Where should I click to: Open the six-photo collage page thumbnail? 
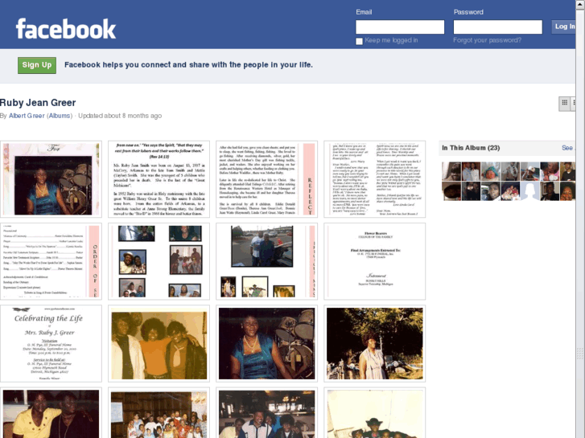(x=159, y=261)
